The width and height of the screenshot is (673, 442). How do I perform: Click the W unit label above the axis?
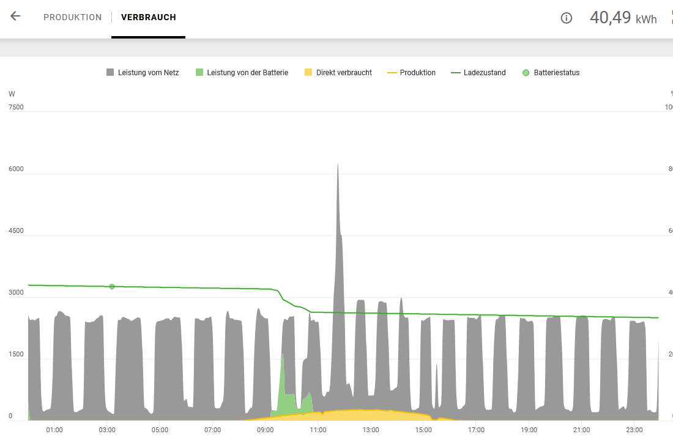click(x=12, y=94)
